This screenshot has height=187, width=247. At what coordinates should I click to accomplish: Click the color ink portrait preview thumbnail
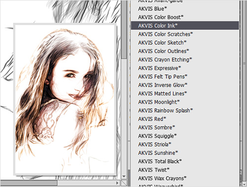(65, 99)
